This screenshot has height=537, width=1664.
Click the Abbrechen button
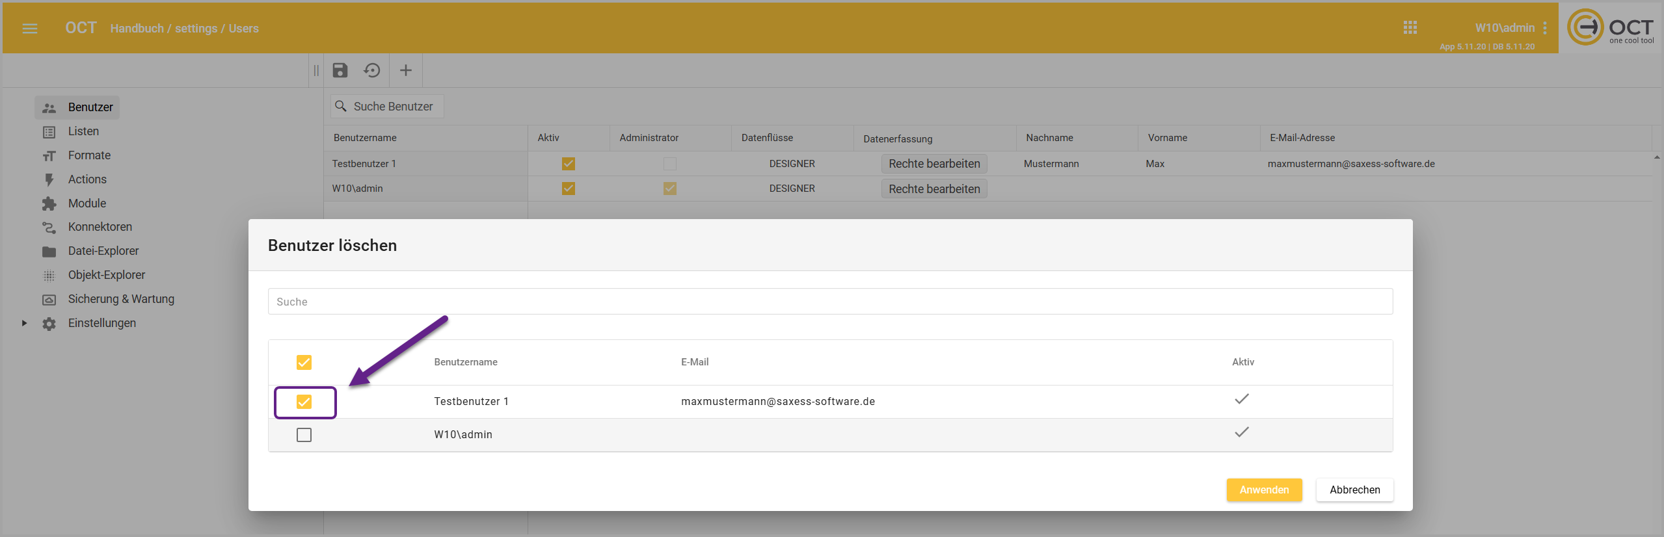[1354, 490]
